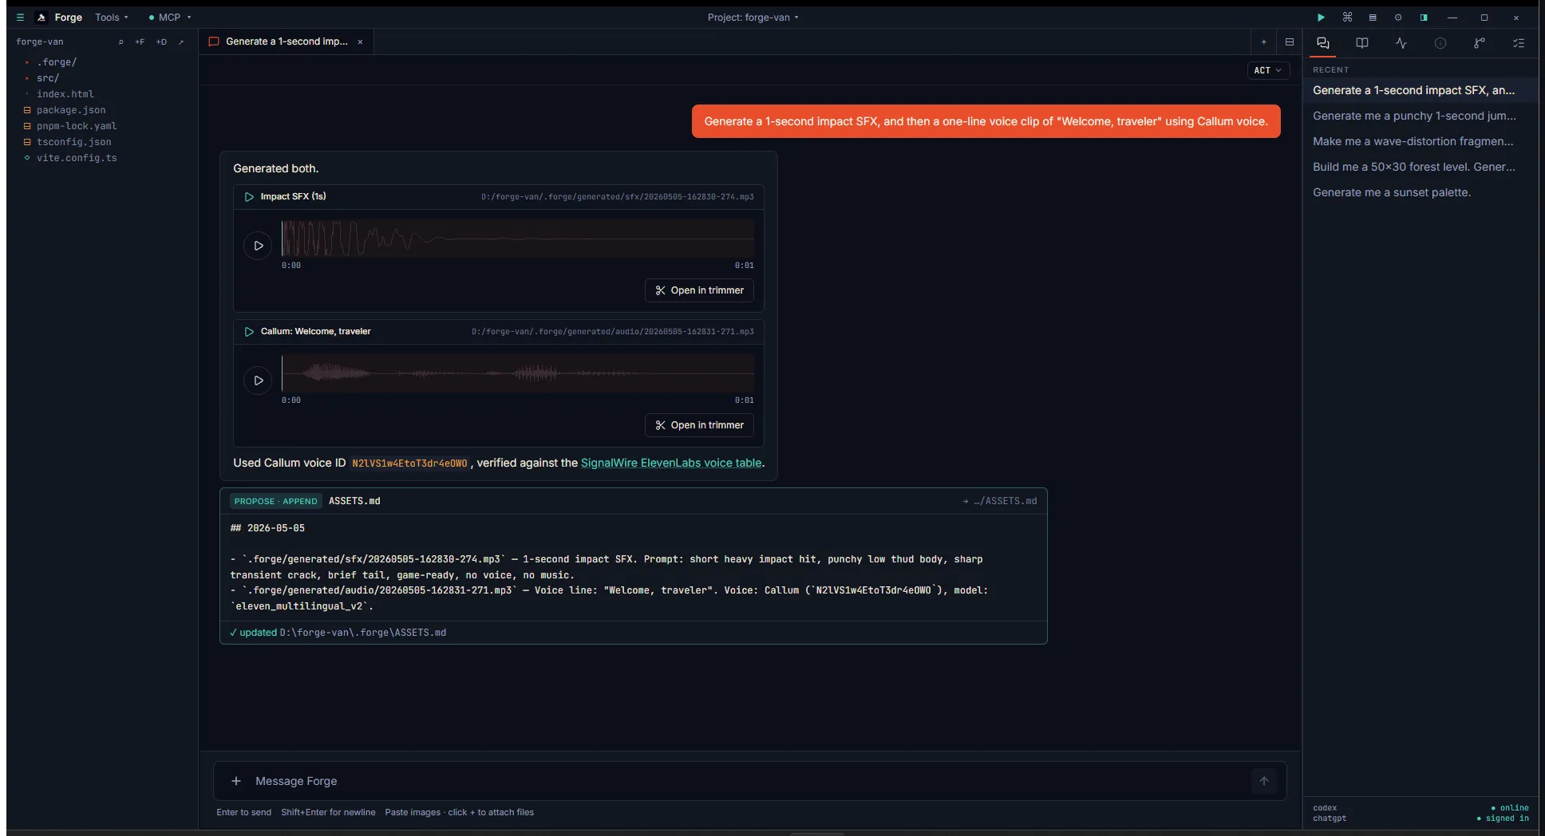Click the Forge anvil logo icon
Viewport: 1545px width, 836px height.
[x=41, y=18]
